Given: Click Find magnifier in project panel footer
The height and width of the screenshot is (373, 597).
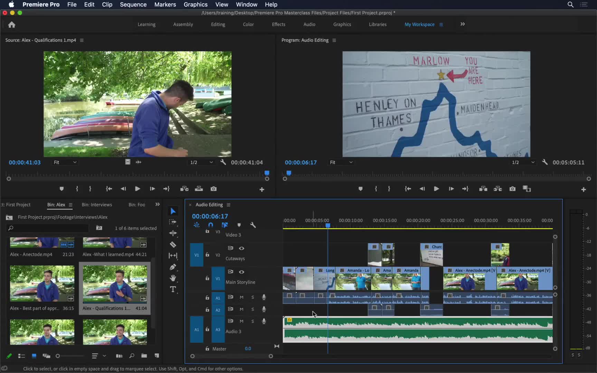Looking at the screenshot, I should click(132, 356).
